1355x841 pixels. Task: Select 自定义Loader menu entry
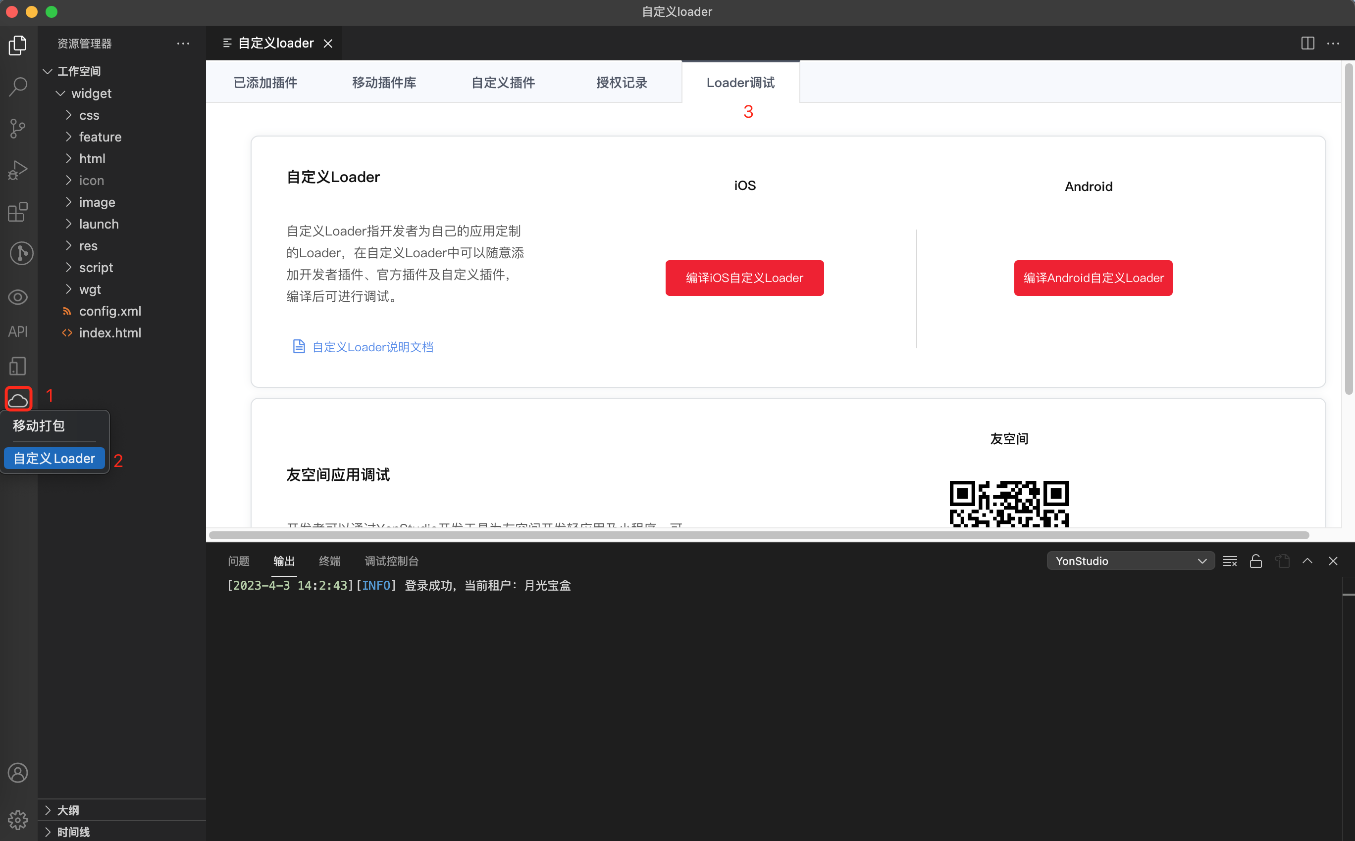pyautogui.click(x=54, y=458)
